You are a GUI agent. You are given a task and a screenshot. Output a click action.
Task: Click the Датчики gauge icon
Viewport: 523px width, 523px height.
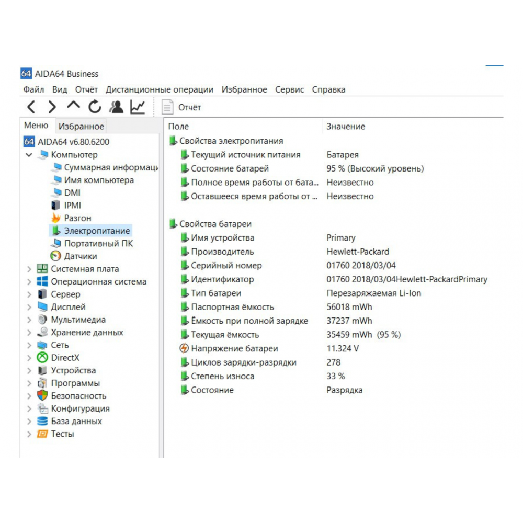[56, 256]
